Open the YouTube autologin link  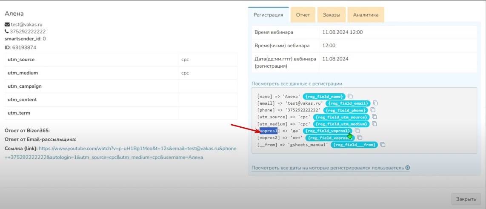pos(137,149)
